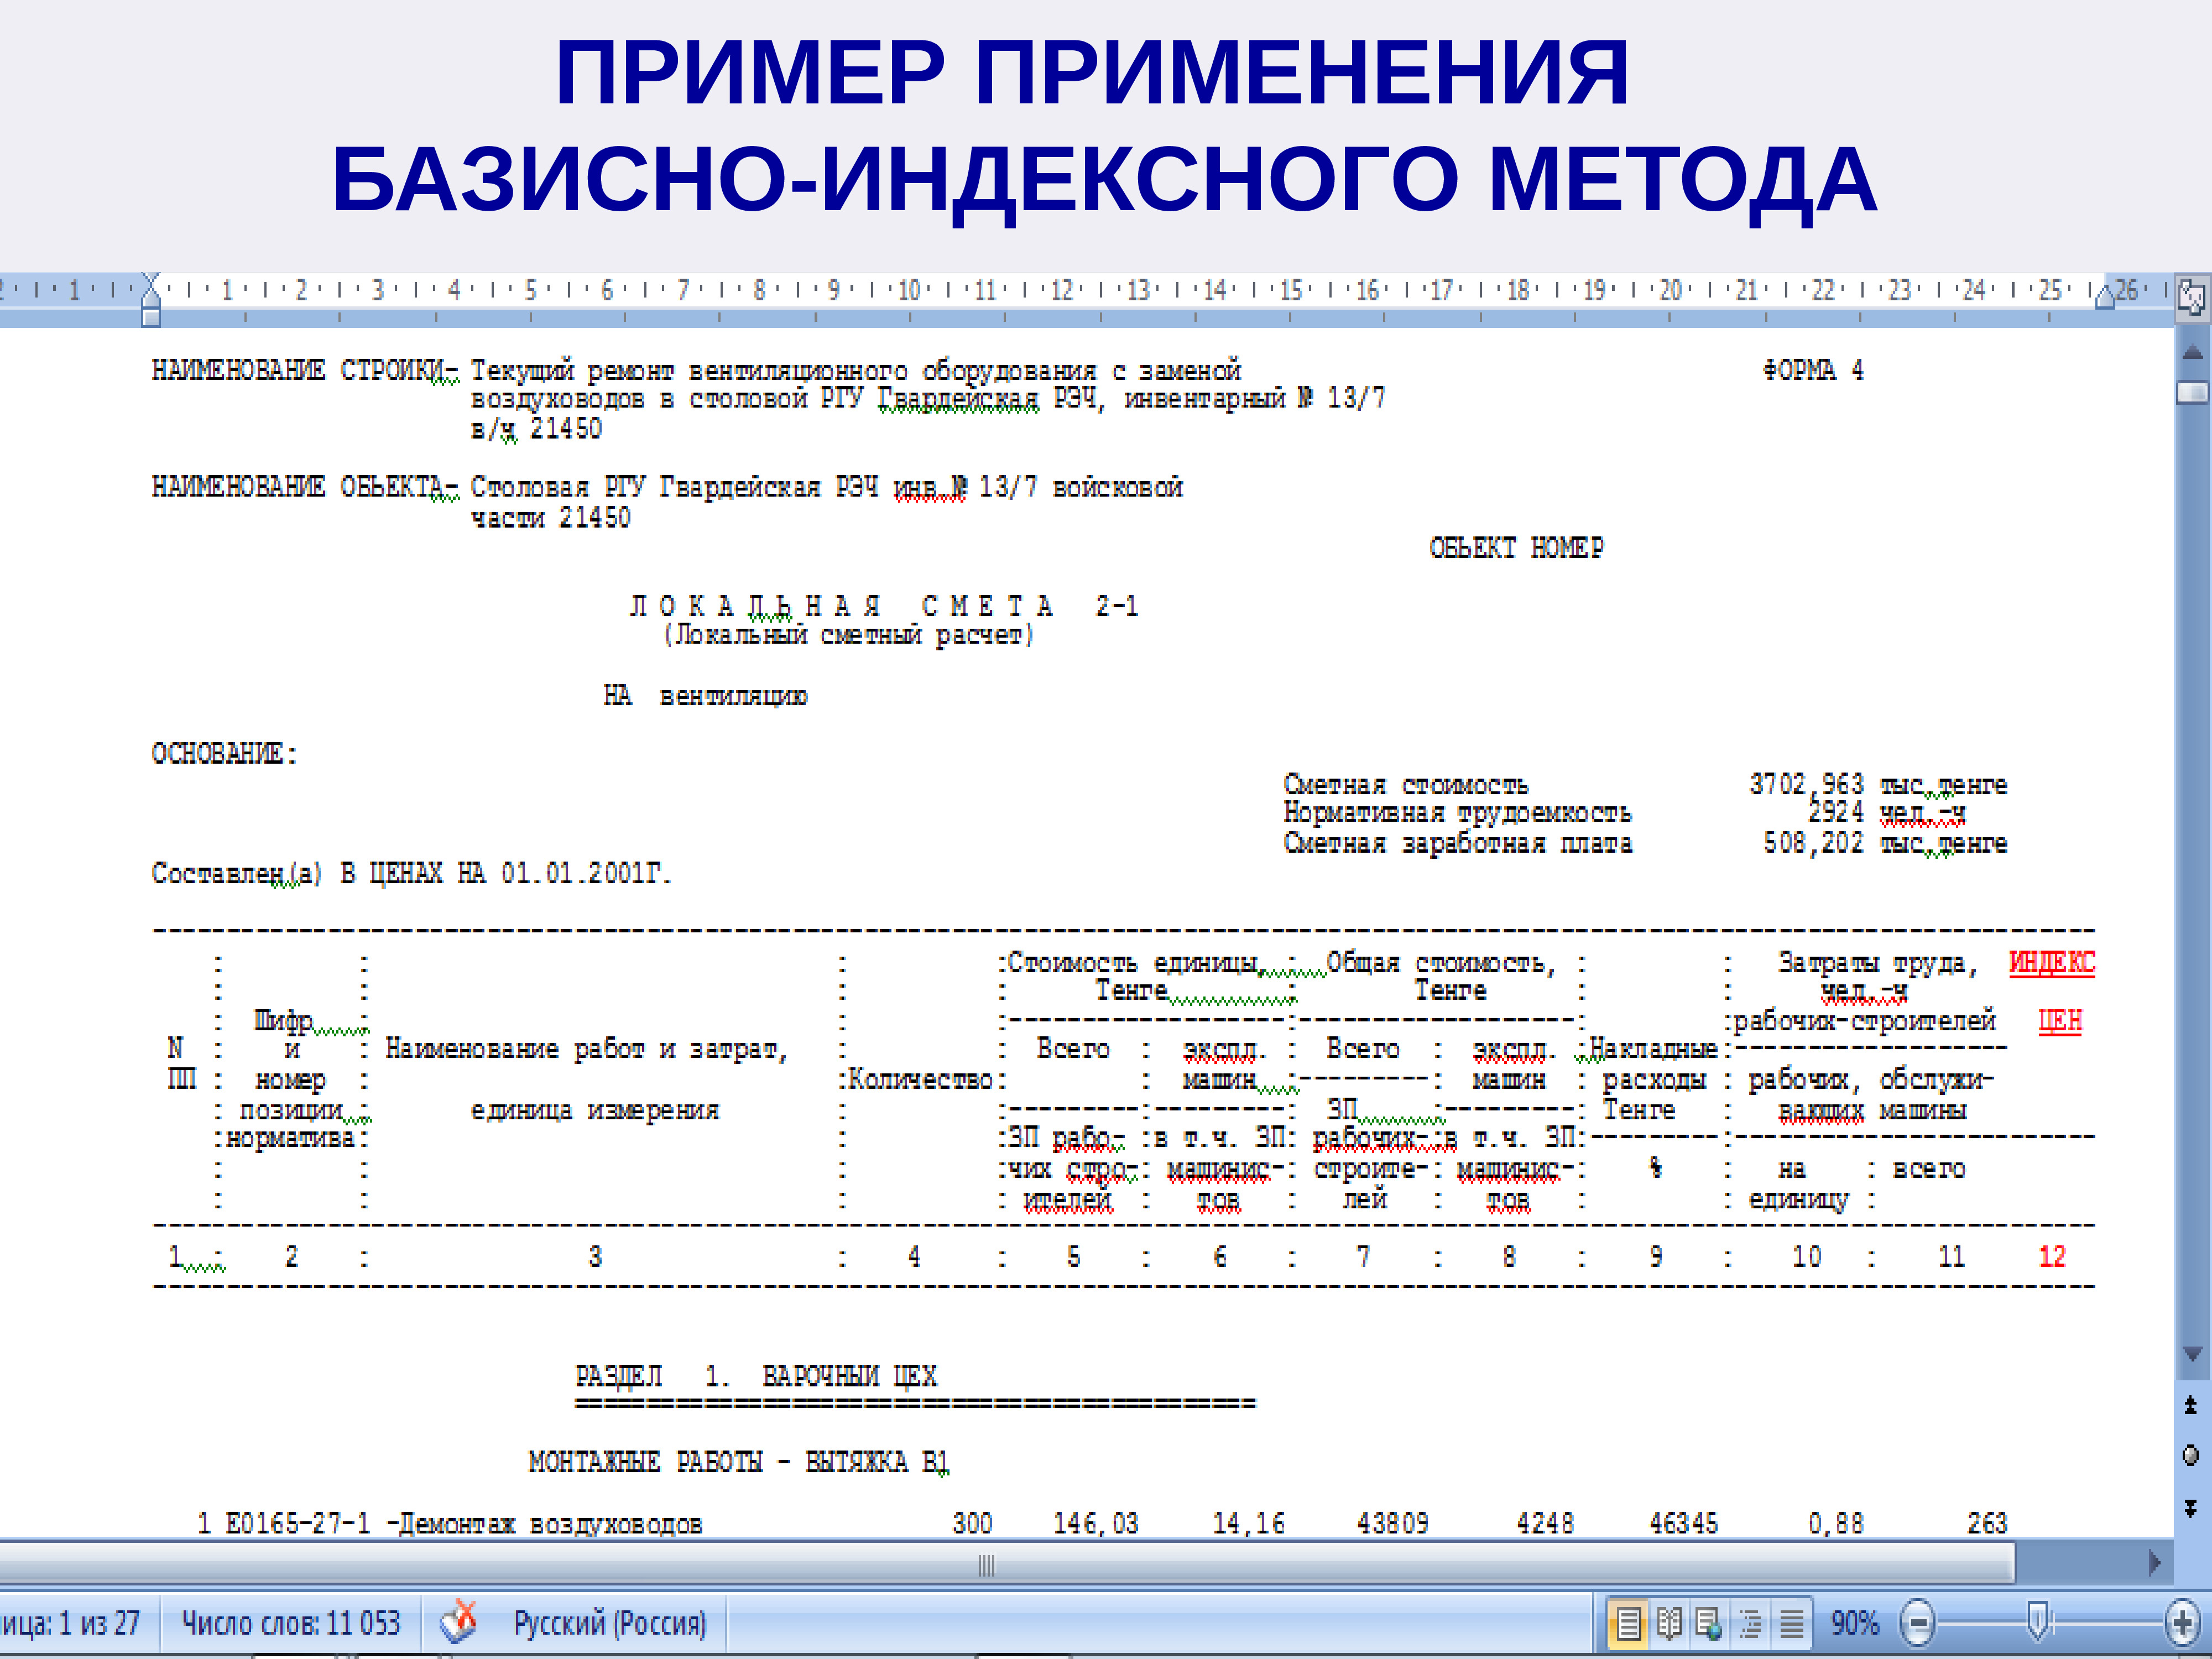Image resolution: width=2212 pixels, height=1659 pixels.
Task: Click the 'Сметная заработная плата' label
Action: coord(1457,844)
